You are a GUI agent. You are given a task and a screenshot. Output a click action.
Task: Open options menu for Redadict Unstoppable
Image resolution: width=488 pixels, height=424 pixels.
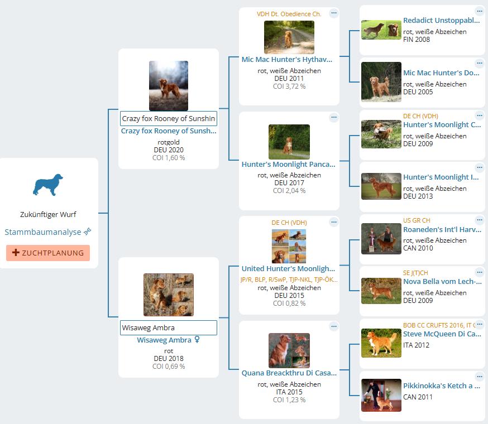479,11
